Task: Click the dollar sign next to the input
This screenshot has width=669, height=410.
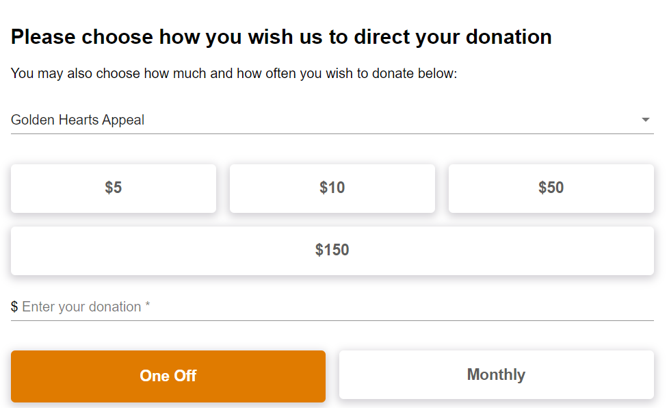Action: pyautogui.click(x=13, y=307)
